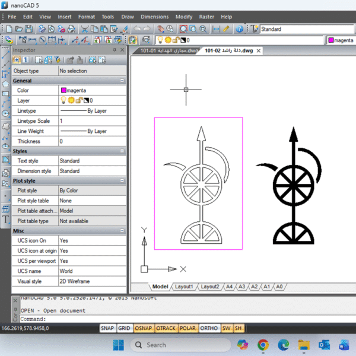Select the Text tool in left toolbar
Image resolution: width=356 pixels, height=356 pixels.
coord(5,219)
